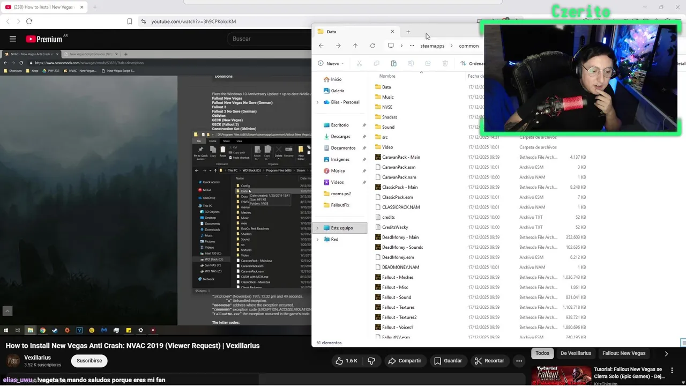Go forward in File Explorer
Viewport: 686px width, 386px height.
[338, 46]
